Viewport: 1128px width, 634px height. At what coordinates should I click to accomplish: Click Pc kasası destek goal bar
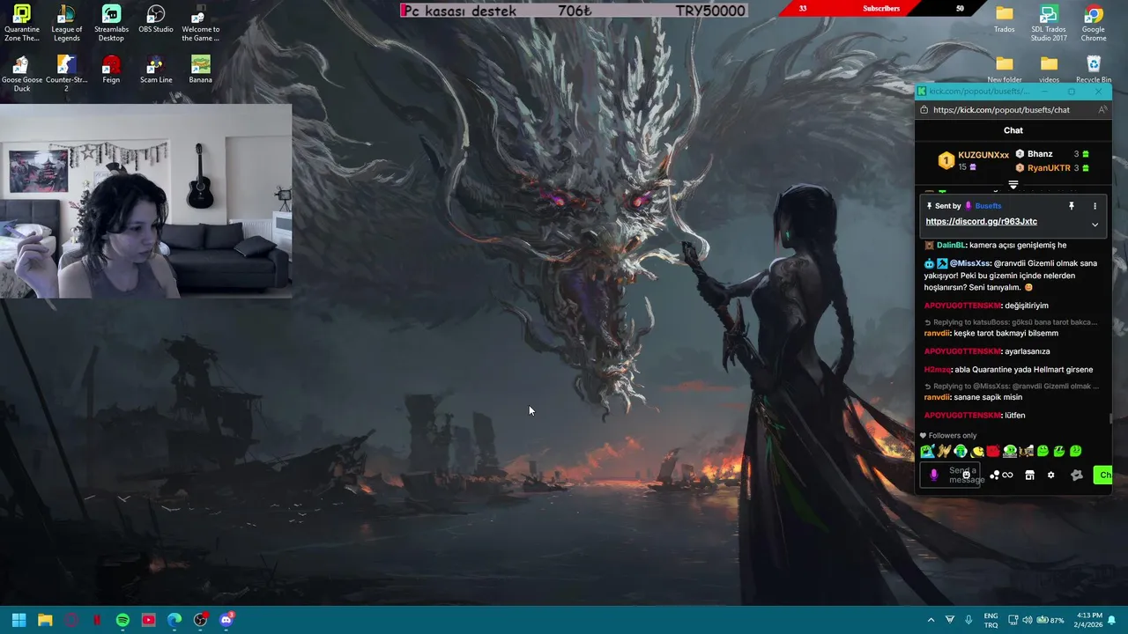(574, 11)
